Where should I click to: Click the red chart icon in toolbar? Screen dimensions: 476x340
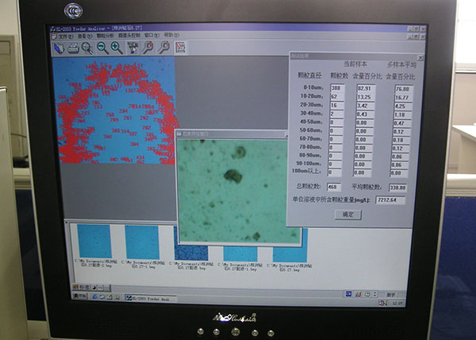[x=180, y=48]
